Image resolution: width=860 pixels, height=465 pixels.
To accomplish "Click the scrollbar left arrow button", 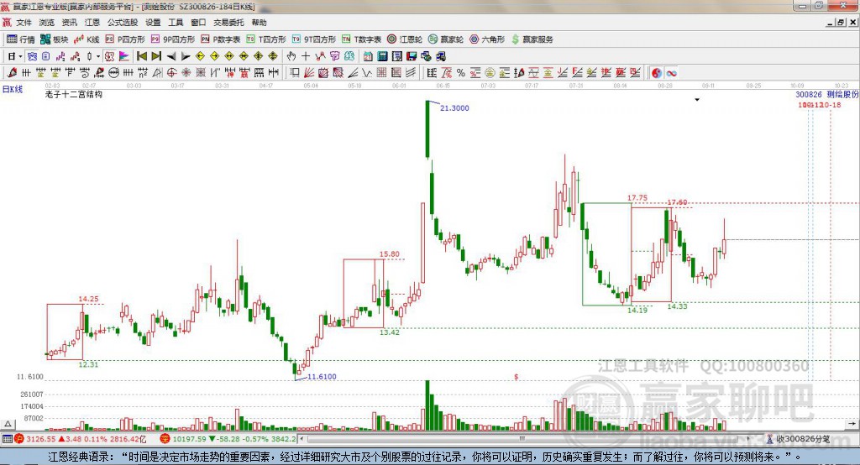I will tap(302, 439).
